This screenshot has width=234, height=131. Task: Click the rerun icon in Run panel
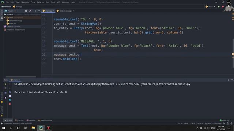[x=5, y=84]
